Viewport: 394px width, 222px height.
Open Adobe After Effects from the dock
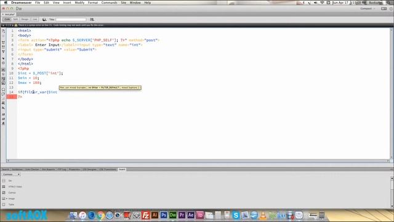tap(191, 215)
